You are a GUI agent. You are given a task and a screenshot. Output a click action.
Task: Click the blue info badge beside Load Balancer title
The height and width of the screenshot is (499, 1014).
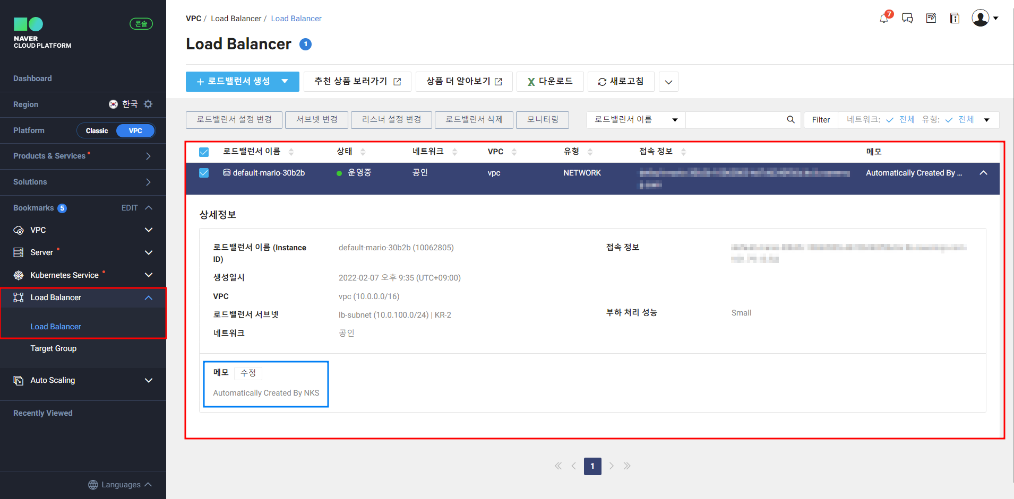point(305,45)
